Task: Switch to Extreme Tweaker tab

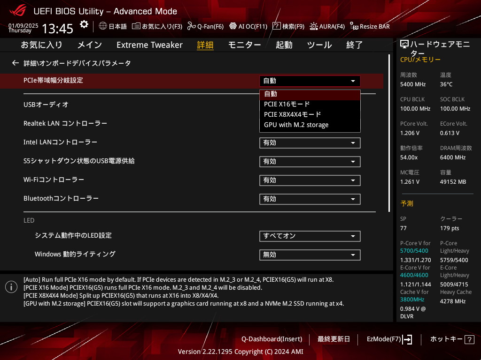Action: coord(149,45)
